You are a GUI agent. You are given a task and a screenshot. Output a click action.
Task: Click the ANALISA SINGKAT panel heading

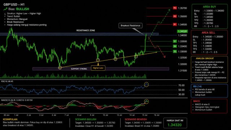(x=205, y=58)
